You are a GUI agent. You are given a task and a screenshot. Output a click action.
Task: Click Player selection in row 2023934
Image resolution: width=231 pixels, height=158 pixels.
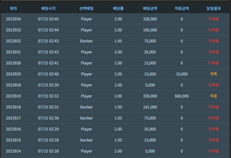[87, 19]
